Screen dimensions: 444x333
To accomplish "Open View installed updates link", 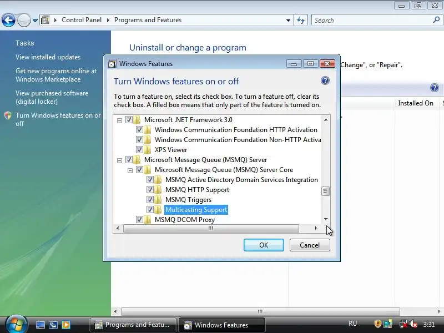I will pyautogui.click(x=48, y=57).
